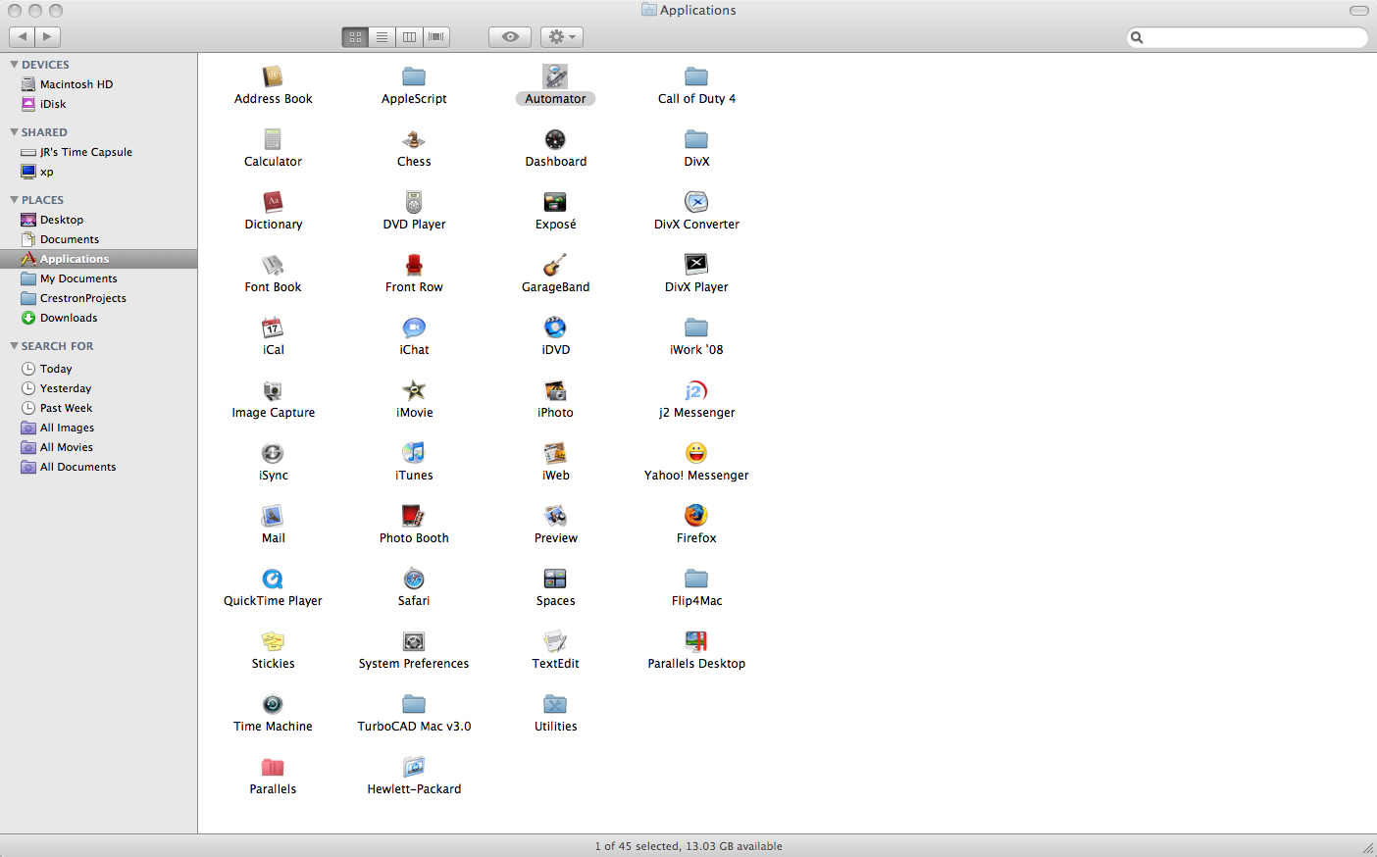Select the Safari compass icon

[x=414, y=579]
